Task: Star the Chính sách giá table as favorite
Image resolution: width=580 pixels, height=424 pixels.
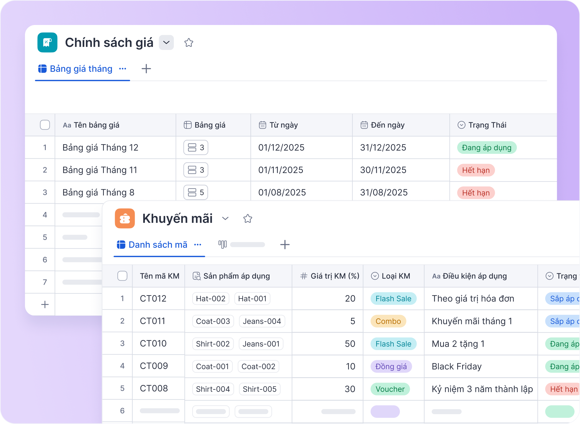Action: point(189,42)
